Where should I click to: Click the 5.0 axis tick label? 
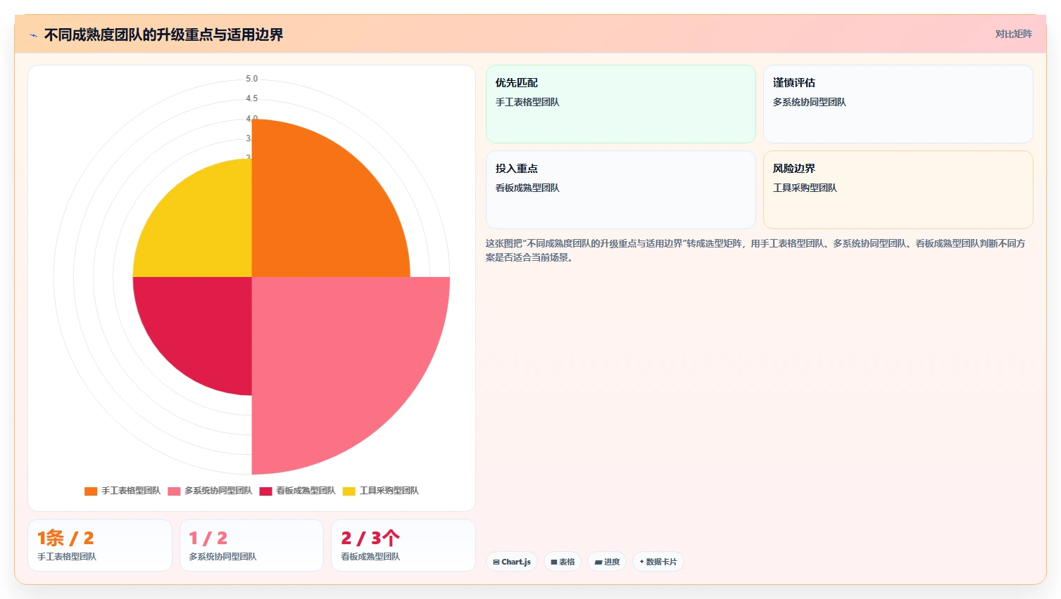coord(251,79)
